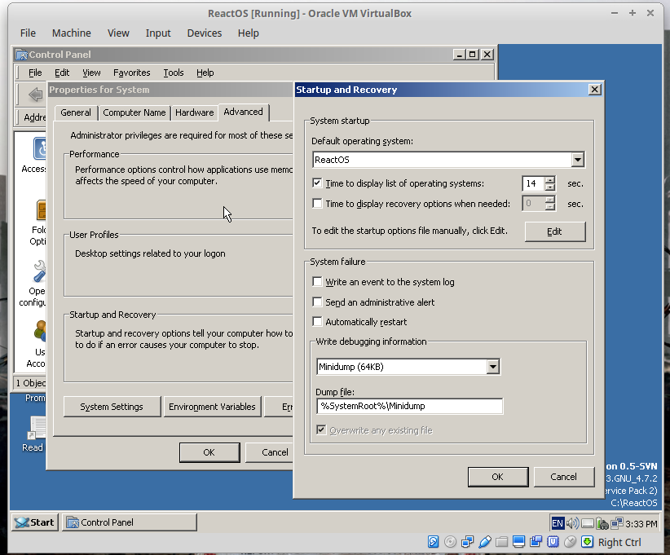Click Cancel in Properties for System

(269, 452)
